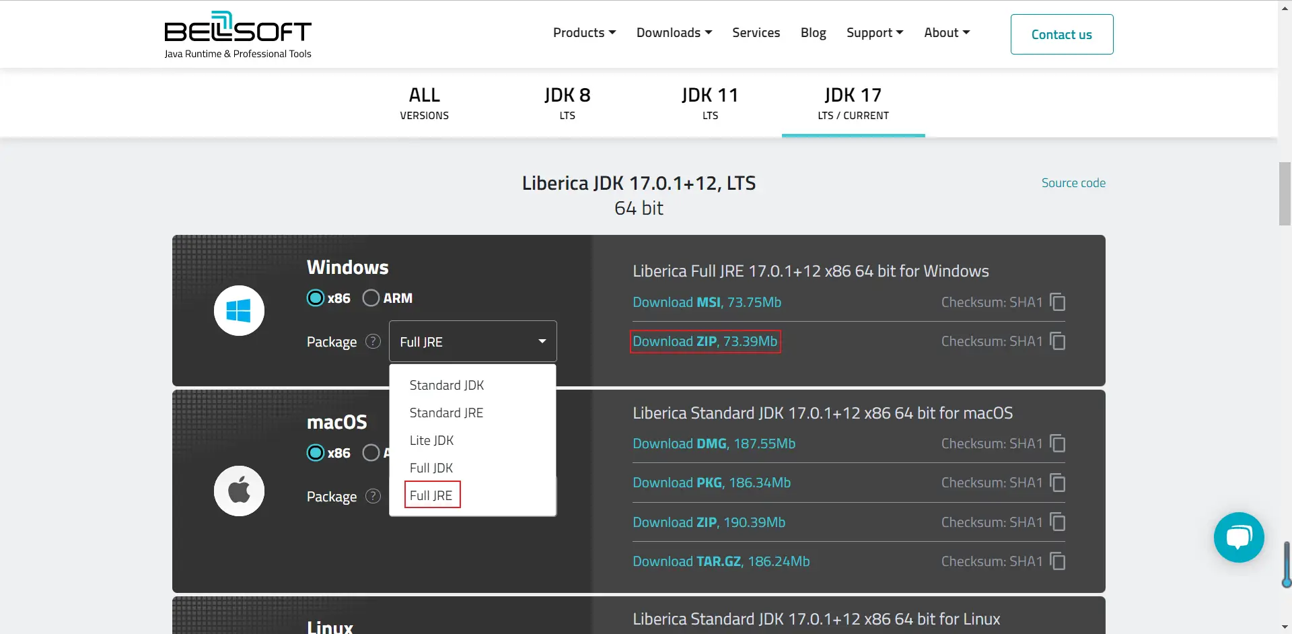Switch to the JDK 11 LTS tab

pyautogui.click(x=710, y=104)
